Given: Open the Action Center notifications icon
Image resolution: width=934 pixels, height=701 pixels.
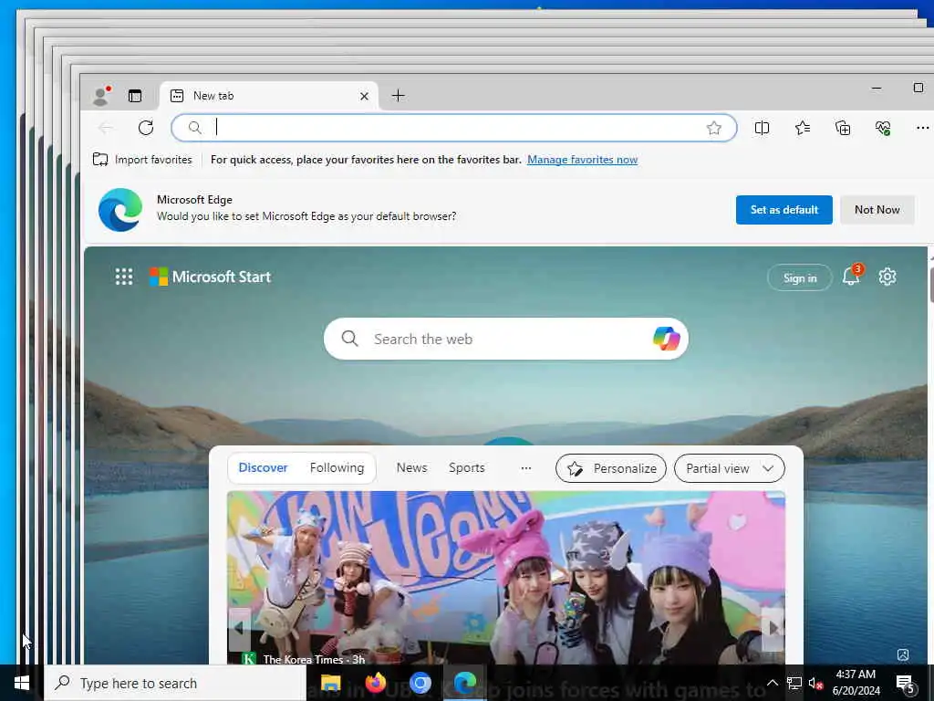Looking at the screenshot, I should (905, 683).
